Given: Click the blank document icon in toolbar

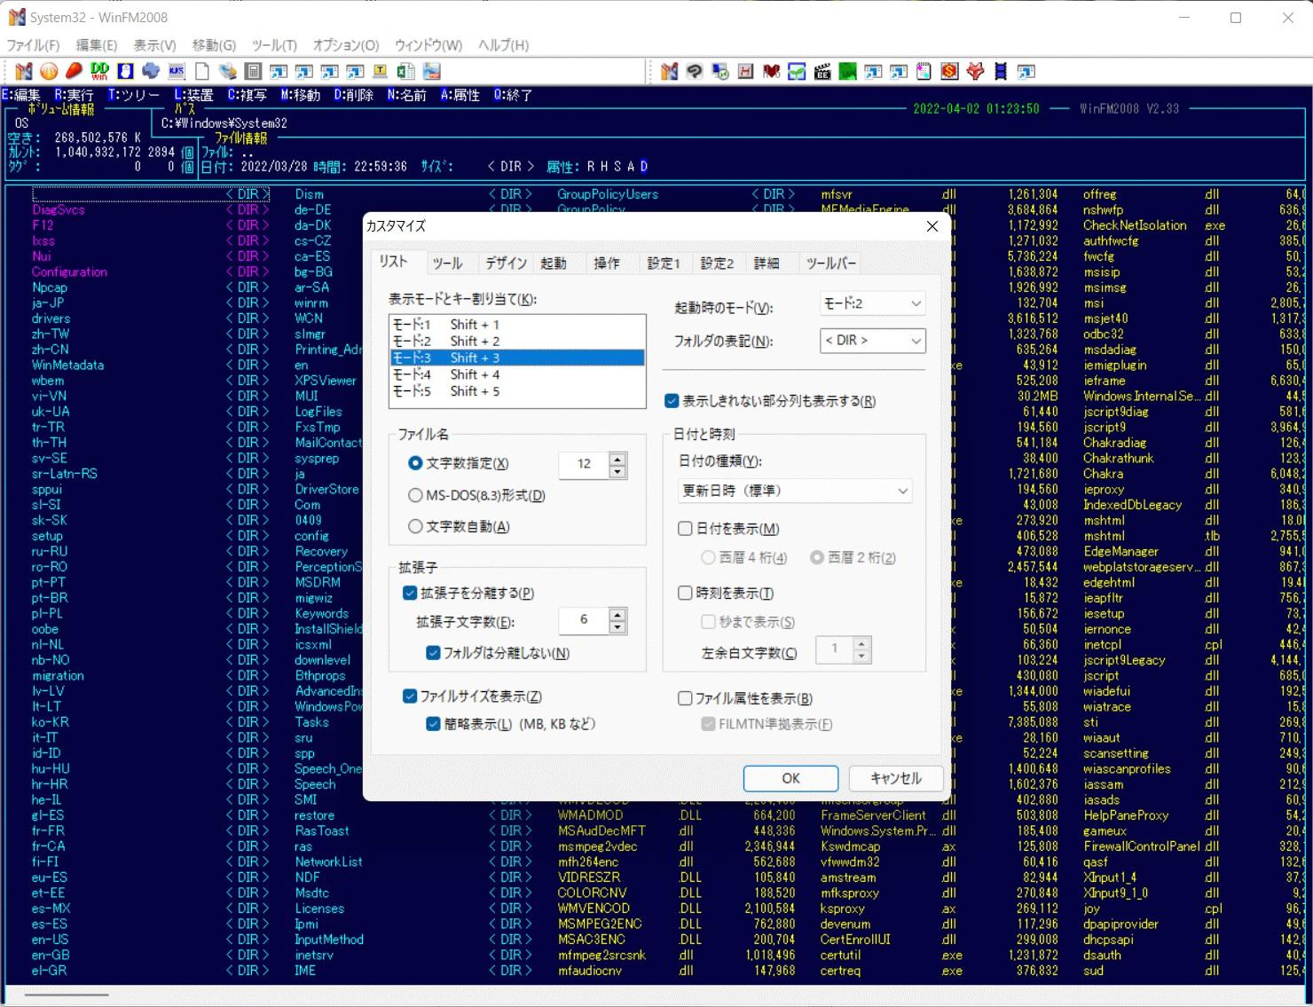Looking at the screenshot, I should pos(202,71).
